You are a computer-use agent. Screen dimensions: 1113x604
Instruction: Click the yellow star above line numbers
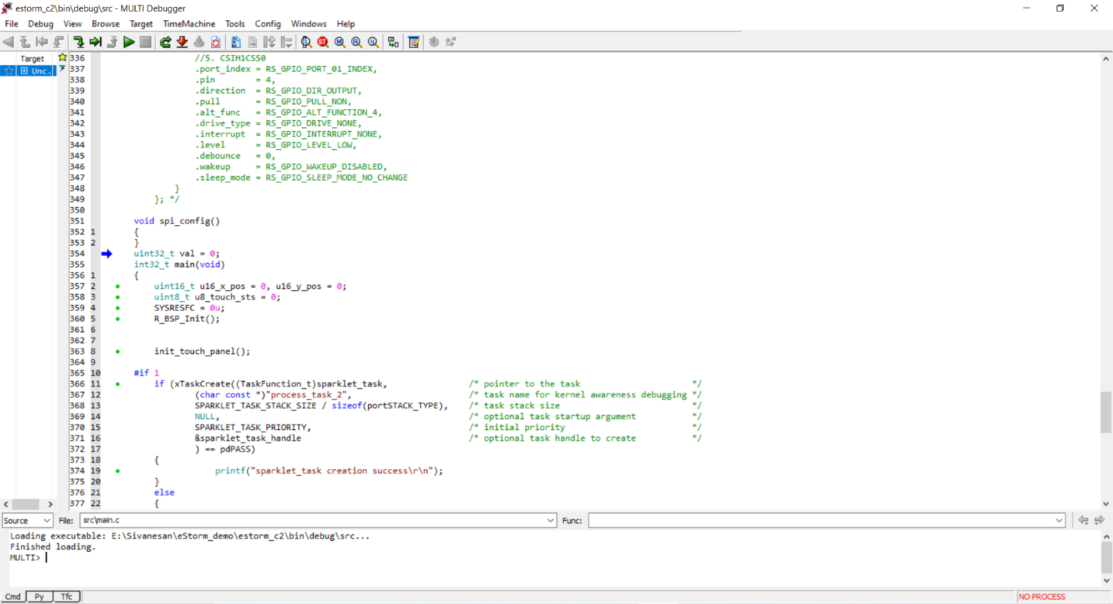pyautogui.click(x=63, y=58)
